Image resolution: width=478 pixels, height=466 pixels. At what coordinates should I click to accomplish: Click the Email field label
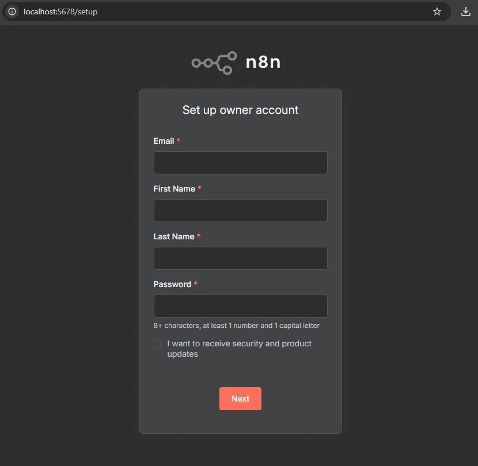tap(164, 141)
